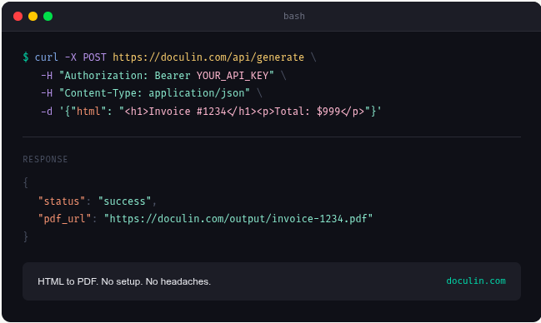Click the opening brace of the response
Viewport: 541px width, 323px height.
click(x=26, y=182)
